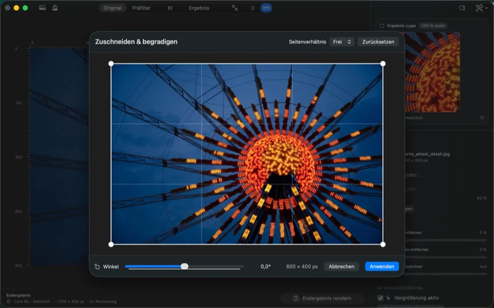Click the fit-to-window arrows icon

pos(235,8)
